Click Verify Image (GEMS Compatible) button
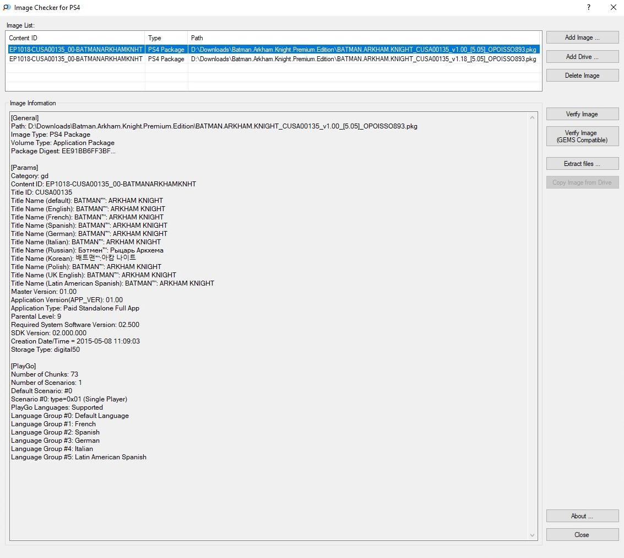The width and height of the screenshot is (624, 558). 582,136
